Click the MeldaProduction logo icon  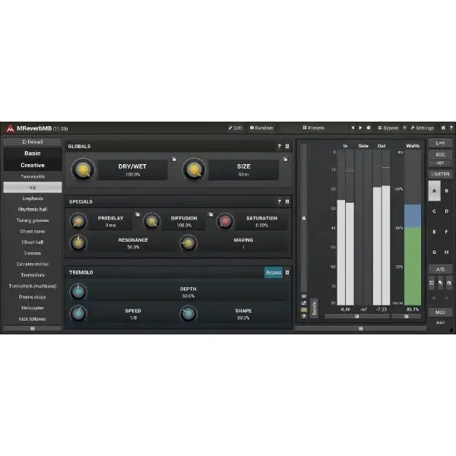(x=9, y=128)
